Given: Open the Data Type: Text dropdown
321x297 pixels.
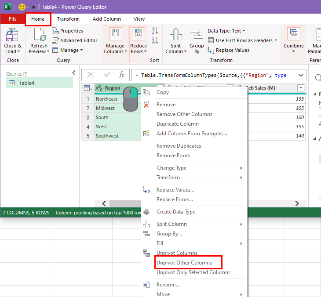Looking at the screenshot, I should (226, 31).
